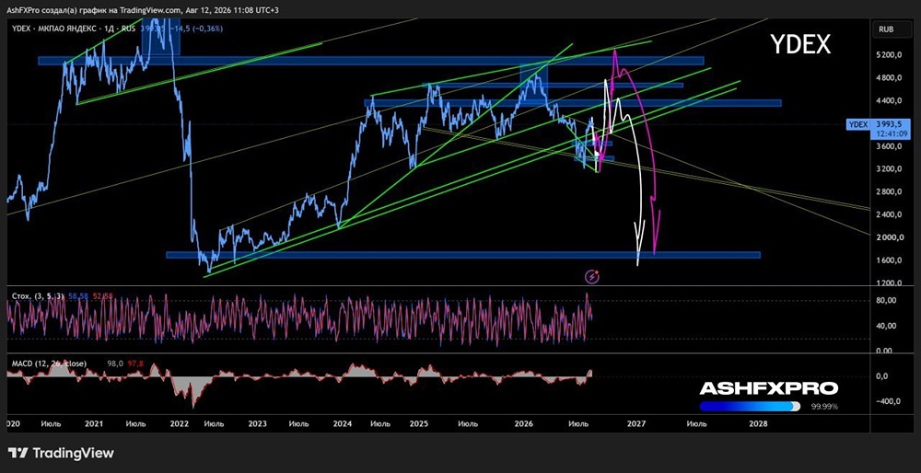
Task: Click the 2800,0 price axis label
Action: point(891,192)
